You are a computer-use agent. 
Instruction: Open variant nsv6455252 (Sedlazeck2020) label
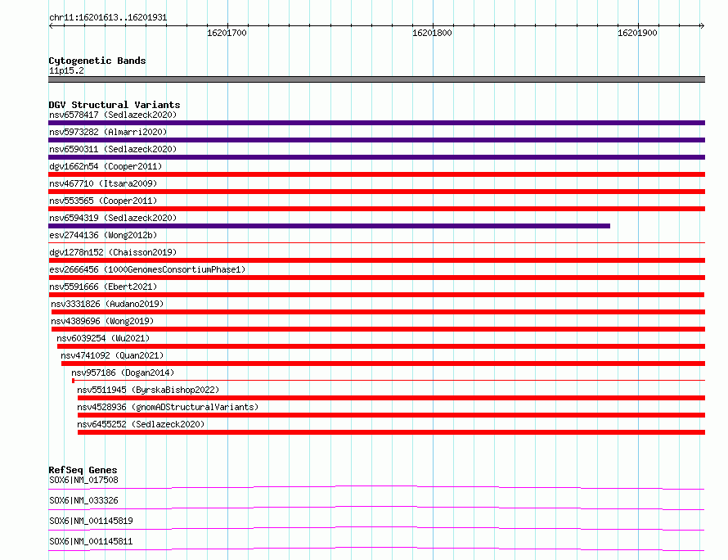141,424
